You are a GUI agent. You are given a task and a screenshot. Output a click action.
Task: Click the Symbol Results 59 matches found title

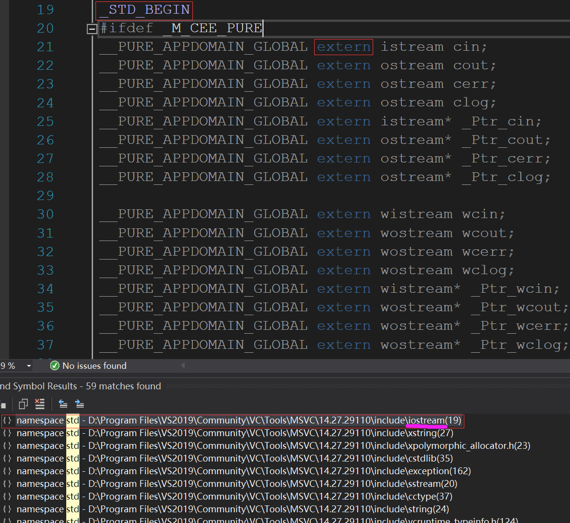[x=81, y=386]
